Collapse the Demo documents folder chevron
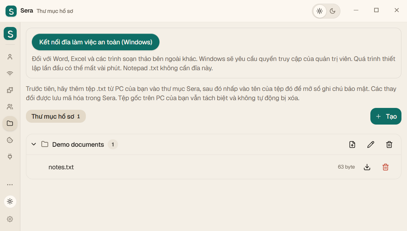Viewport: 407px width, 231px height. (34, 144)
